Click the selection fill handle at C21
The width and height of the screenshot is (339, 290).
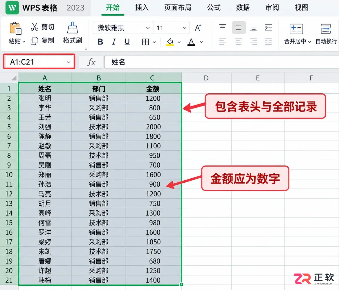(x=181, y=284)
